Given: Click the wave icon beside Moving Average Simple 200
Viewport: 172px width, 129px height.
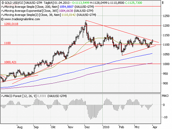Looking at the screenshot, I should (3, 7).
